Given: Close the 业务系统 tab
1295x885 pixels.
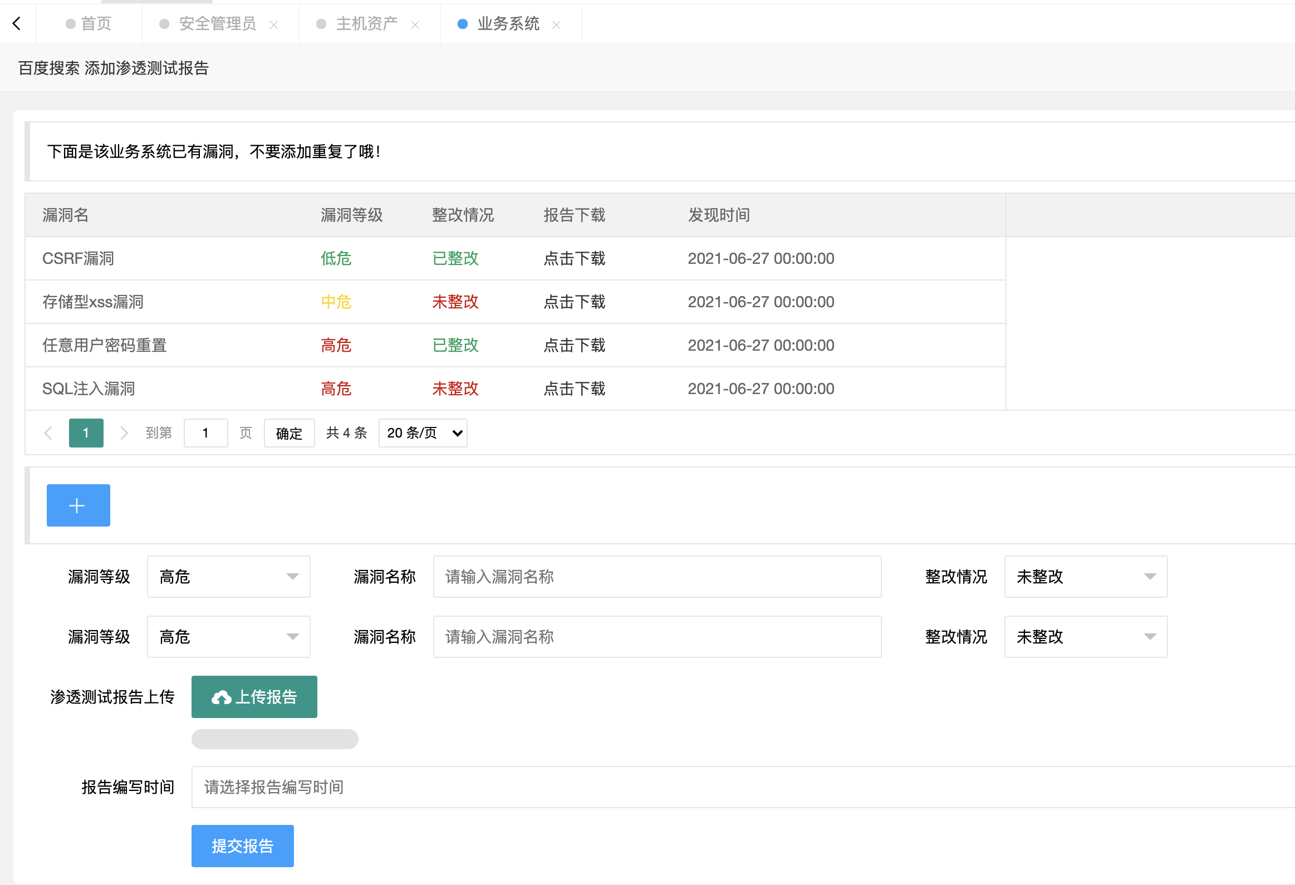Looking at the screenshot, I should [x=556, y=24].
